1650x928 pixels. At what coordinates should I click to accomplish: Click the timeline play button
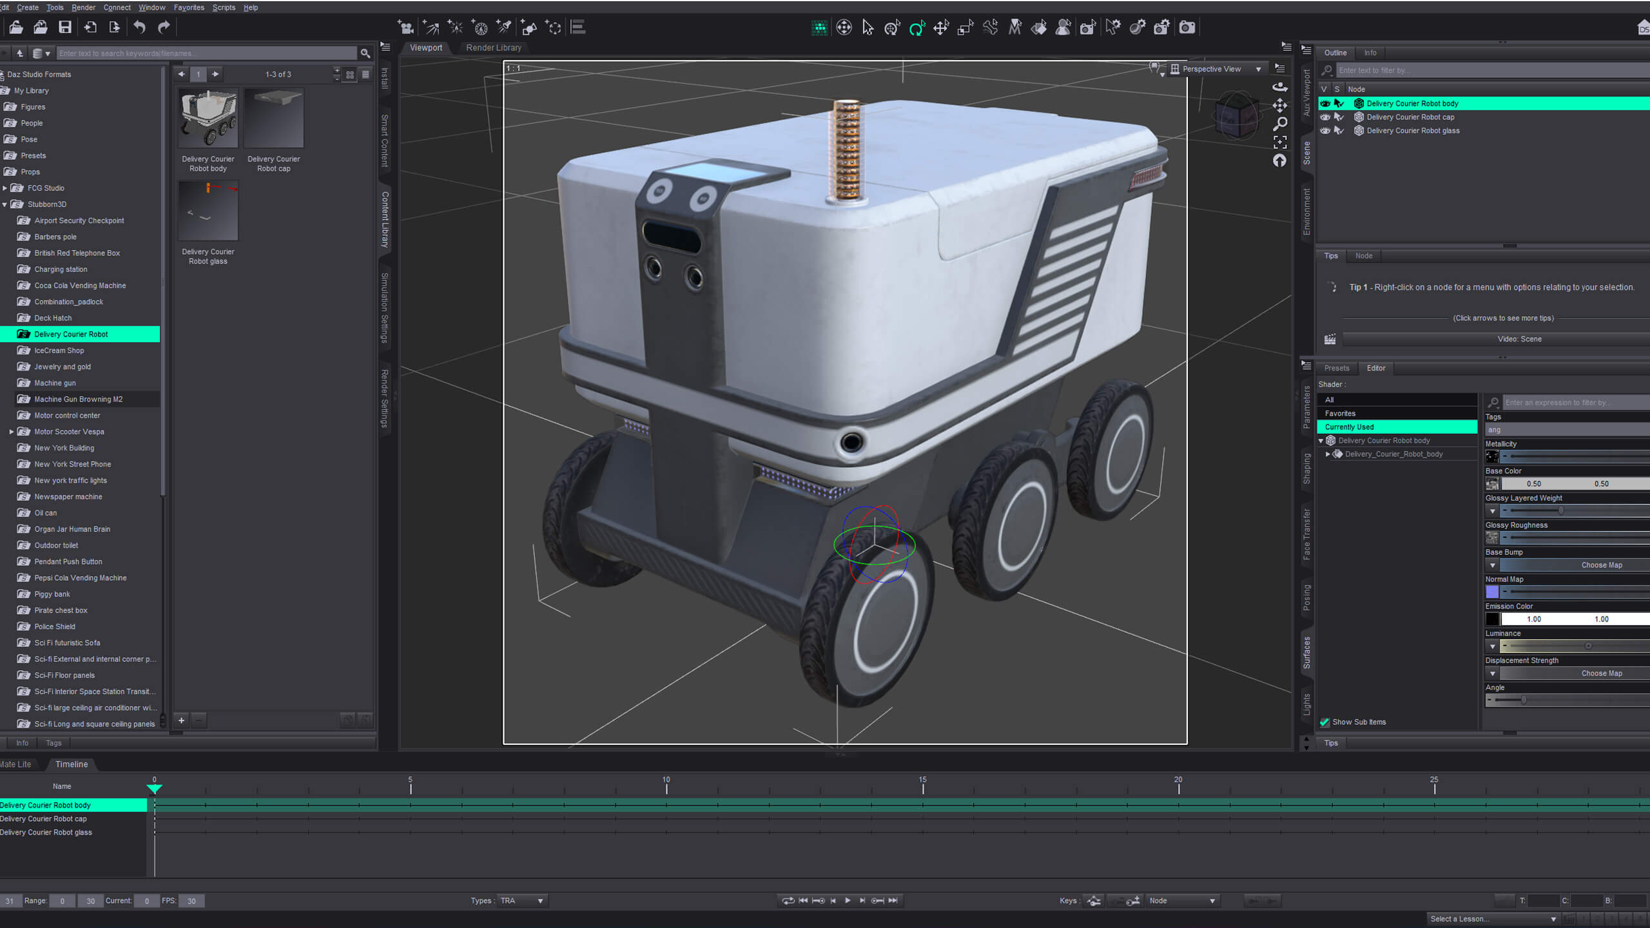[848, 901]
